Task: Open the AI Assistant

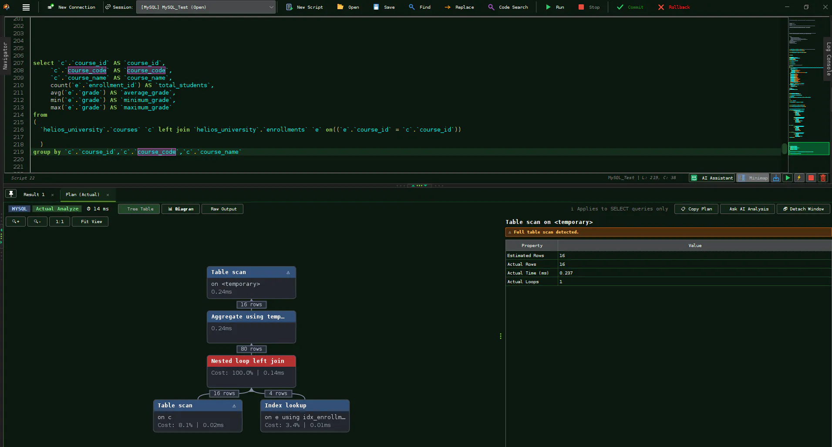Action: click(712, 178)
